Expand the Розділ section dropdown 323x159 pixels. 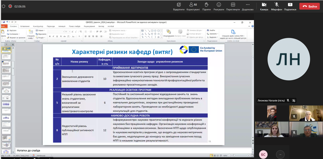41,38
